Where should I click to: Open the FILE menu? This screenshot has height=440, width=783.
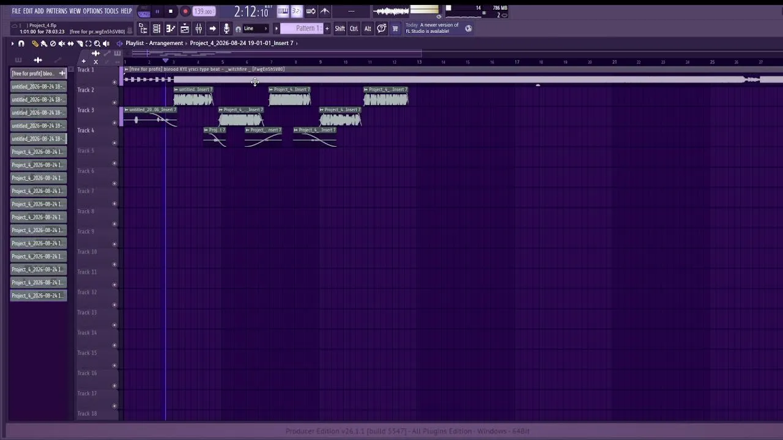pos(16,11)
